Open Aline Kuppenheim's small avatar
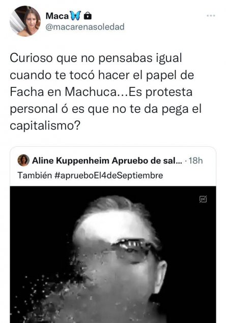Screen dimensions: 226x323 point(23,160)
